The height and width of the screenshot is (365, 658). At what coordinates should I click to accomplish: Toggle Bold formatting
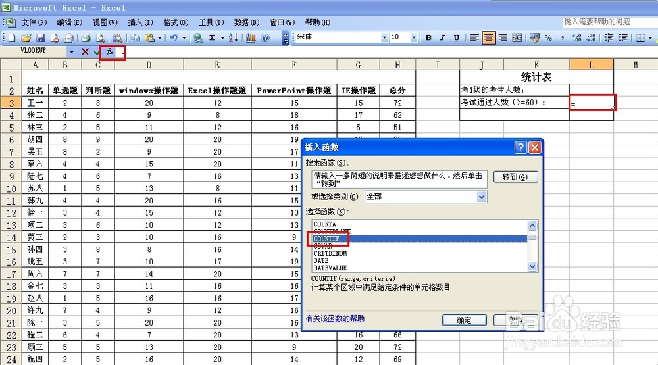(x=428, y=37)
